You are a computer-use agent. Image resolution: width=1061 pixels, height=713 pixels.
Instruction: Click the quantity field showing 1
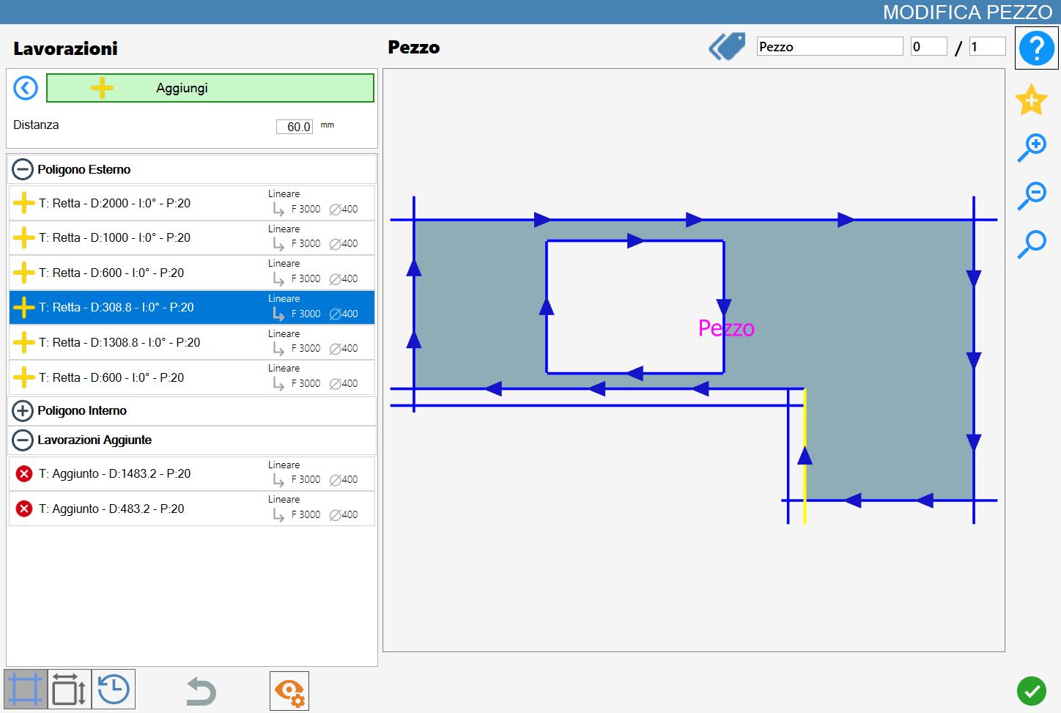click(x=987, y=46)
